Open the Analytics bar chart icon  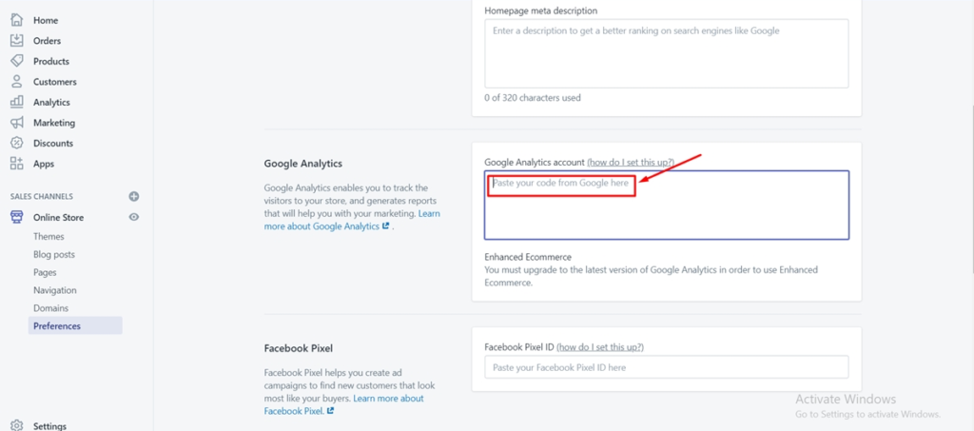coord(17,102)
